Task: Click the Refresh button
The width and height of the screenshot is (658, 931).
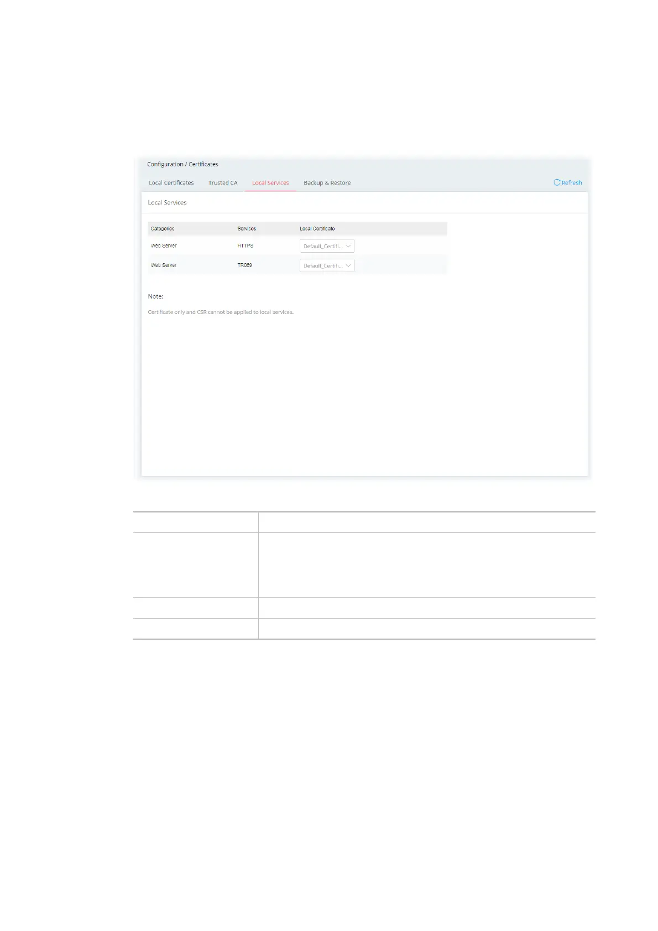Action: (x=568, y=182)
